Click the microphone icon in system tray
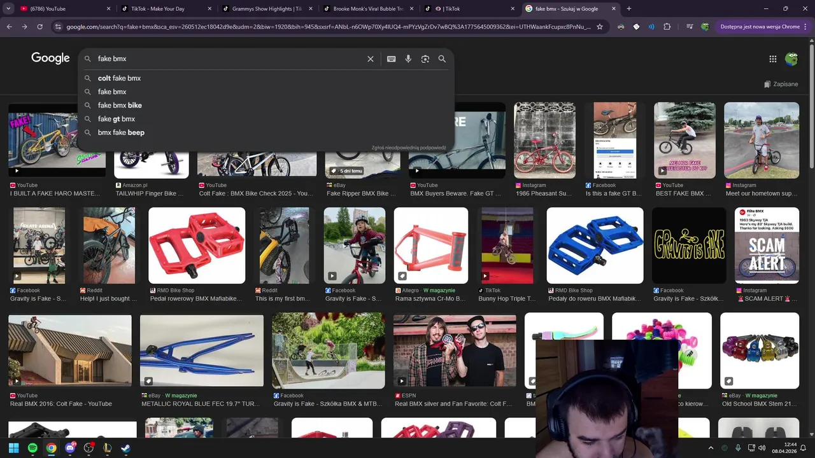Viewport: 815px width, 458px height. point(738,448)
